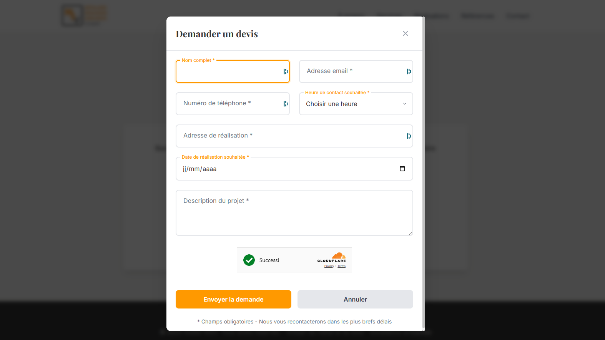Click the Annuler button
Viewport: 605px width, 340px height.
(355, 299)
